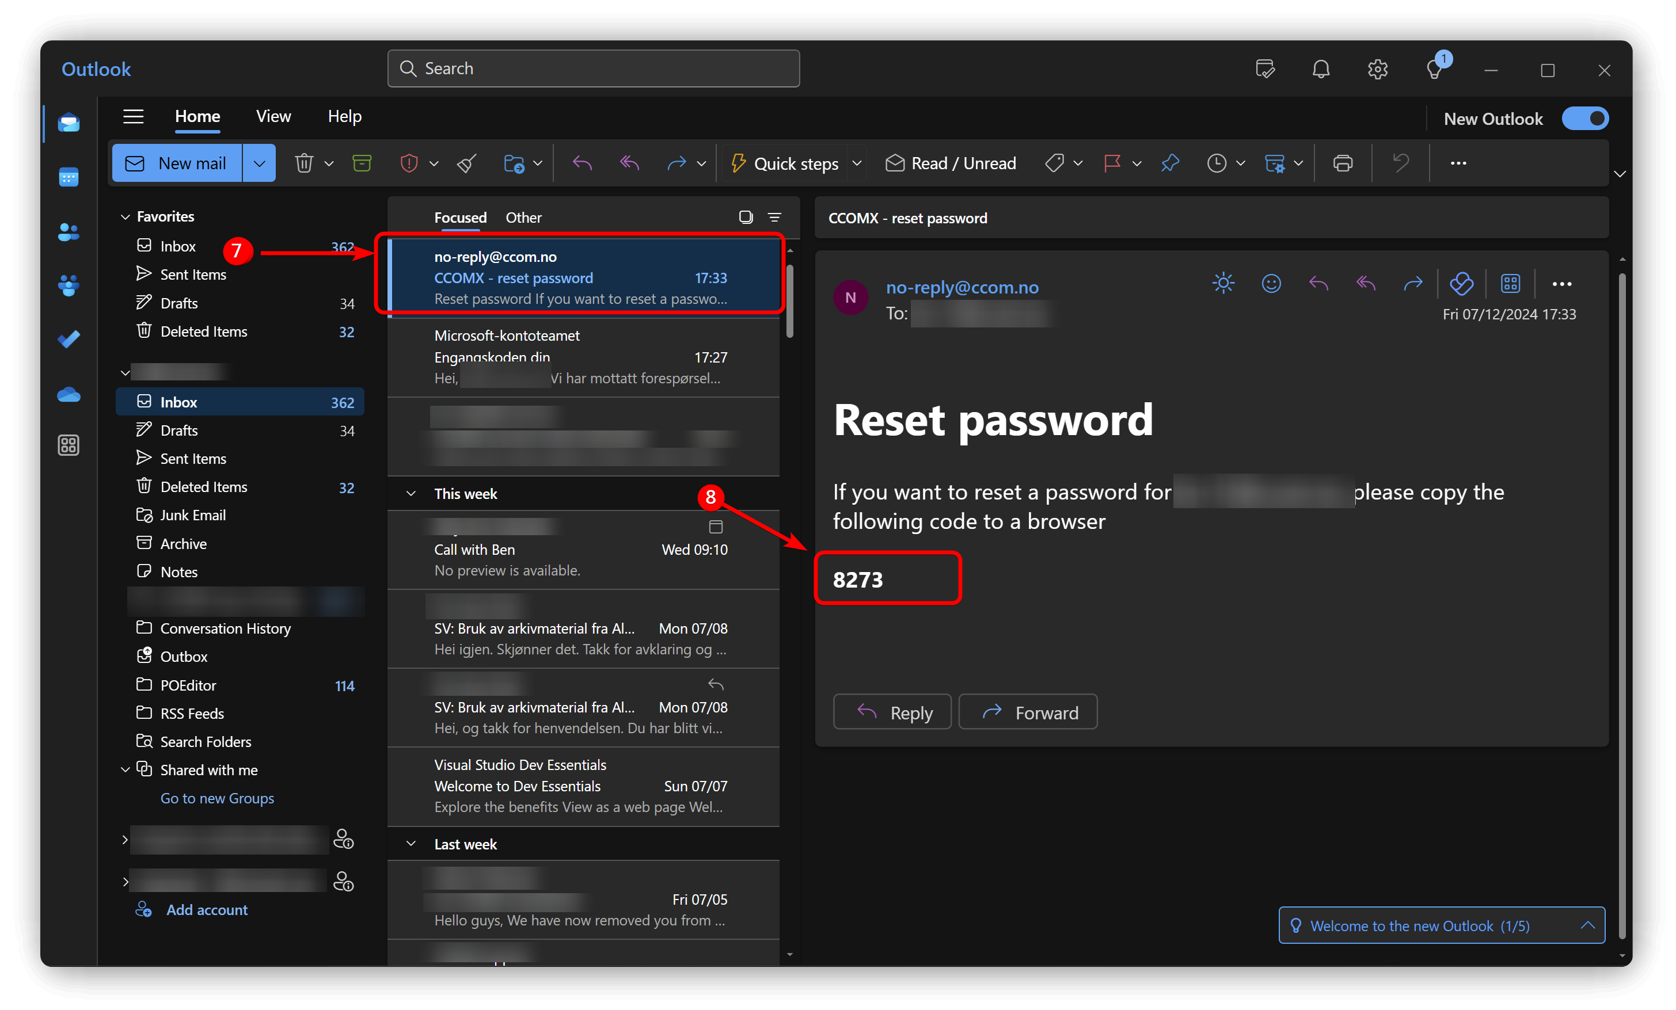Collapse the Shared with me folder
Screen dimensions: 1676x1010
125,769
